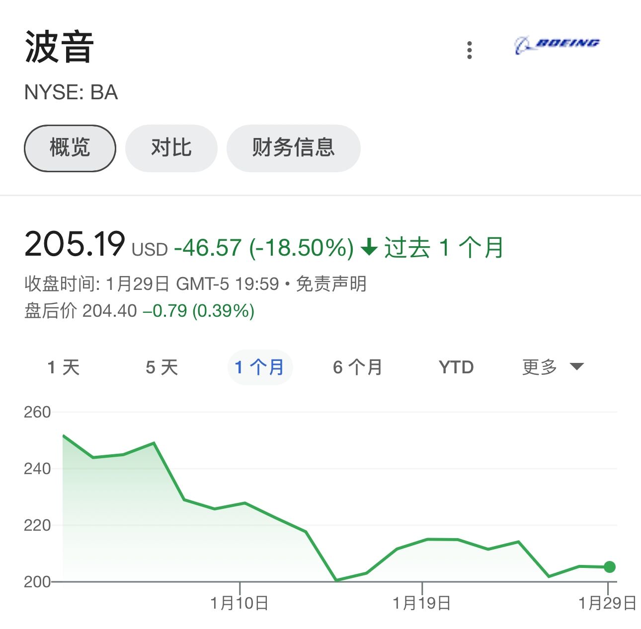Click the dropdown triangle beside 更多
This screenshot has height=629, width=641.
coord(576,367)
